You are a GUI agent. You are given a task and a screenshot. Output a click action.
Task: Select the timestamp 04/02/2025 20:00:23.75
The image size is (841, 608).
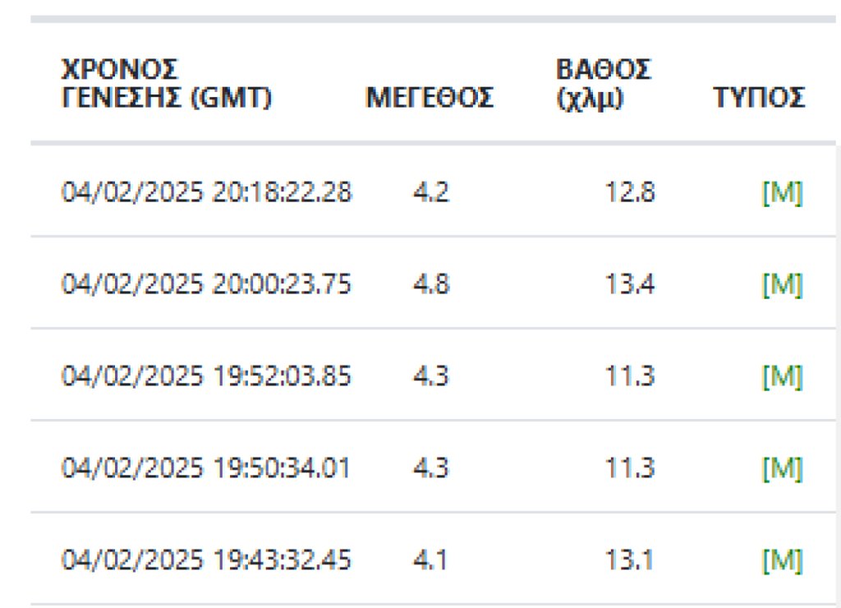click(206, 284)
